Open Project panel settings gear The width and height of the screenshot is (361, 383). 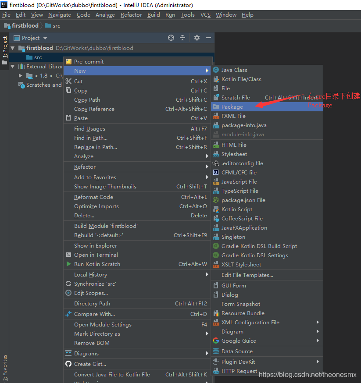pos(197,38)
